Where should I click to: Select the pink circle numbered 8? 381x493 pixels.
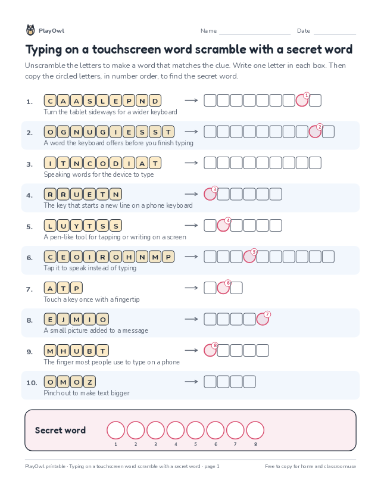click(x=210, y=350)
